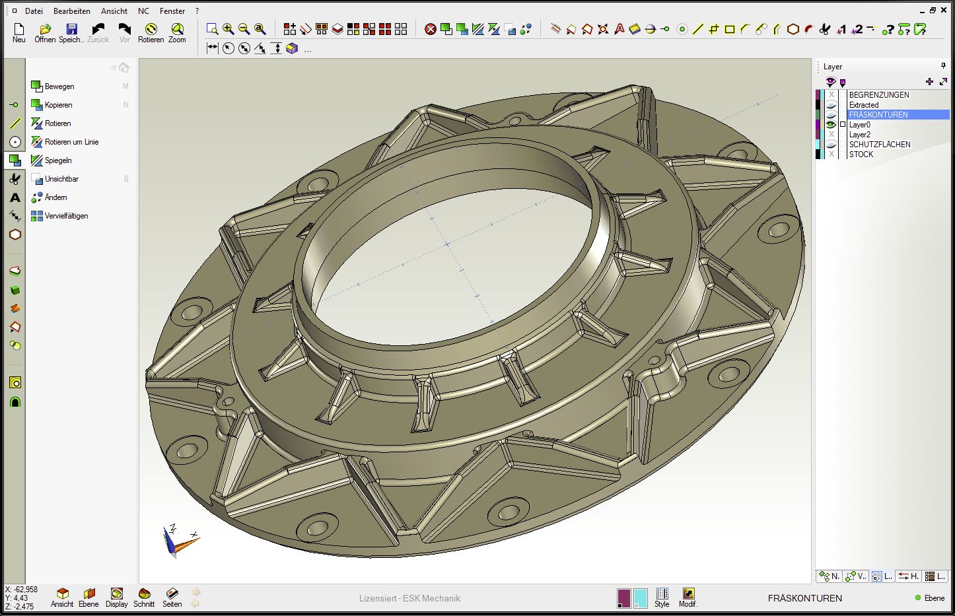The width and height of the screenshot is (955, 616).
Task: Choose the Vervielfältigen command
Action: point(59,216)
